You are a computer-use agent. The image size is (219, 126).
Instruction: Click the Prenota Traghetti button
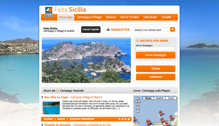(91, 29)
